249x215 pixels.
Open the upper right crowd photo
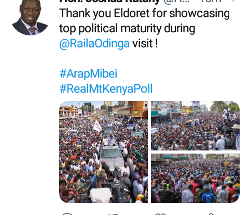(x=195, y=125)
